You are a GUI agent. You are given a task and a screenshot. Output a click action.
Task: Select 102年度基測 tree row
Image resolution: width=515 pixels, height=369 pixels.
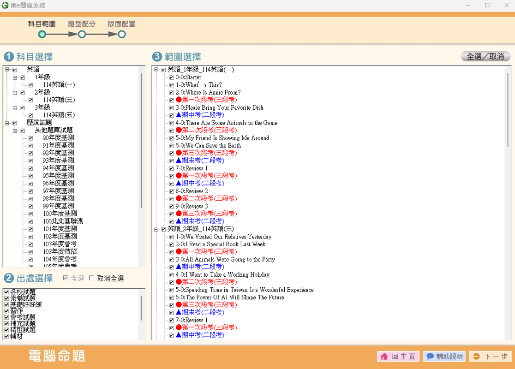click(60, 237)
